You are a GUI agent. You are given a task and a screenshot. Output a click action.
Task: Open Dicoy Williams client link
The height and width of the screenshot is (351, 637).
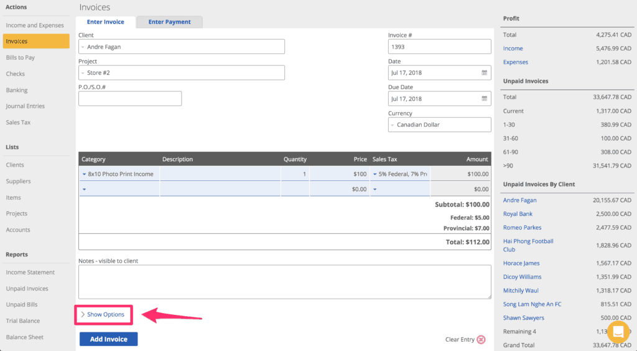(522, 277)
